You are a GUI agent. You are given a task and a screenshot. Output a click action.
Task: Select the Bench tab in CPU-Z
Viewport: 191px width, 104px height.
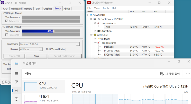(58, 8)
